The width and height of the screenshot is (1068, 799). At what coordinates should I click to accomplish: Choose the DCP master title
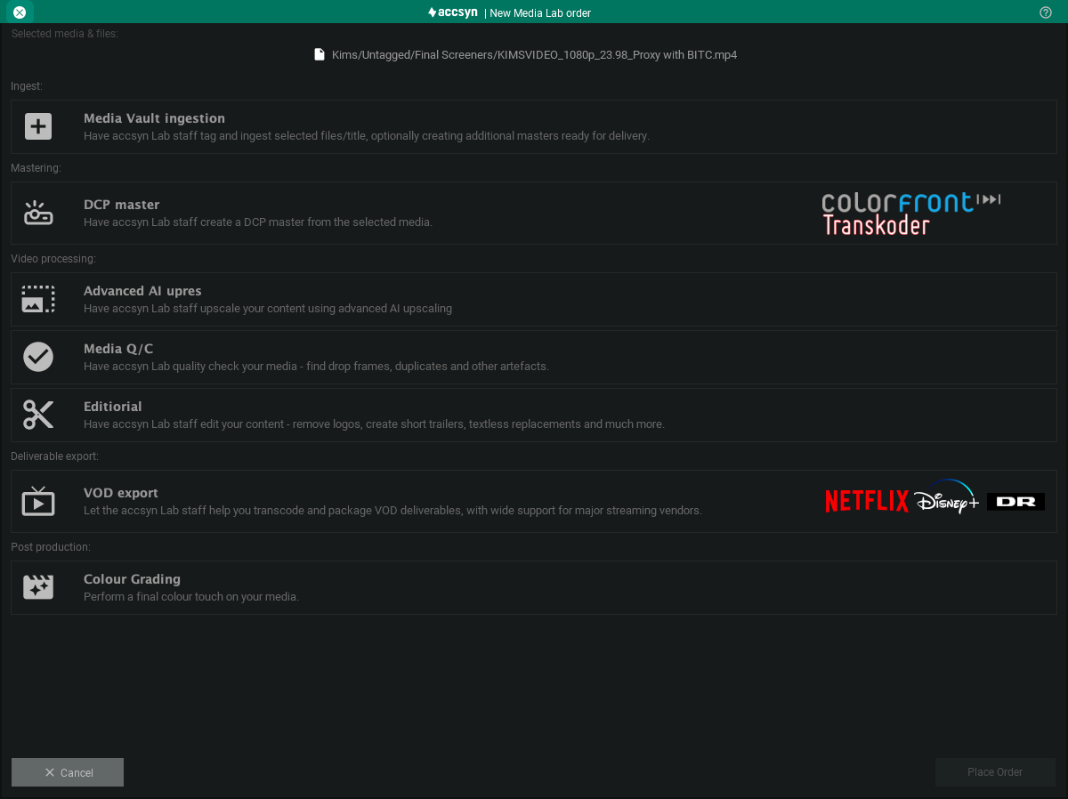pos(122,205)
